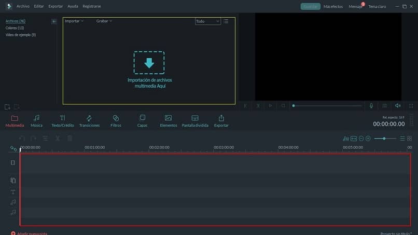Click the Exportar toolbar button
Image resolution: width=418 pixels, height=235 pixels.
point(221,121)
